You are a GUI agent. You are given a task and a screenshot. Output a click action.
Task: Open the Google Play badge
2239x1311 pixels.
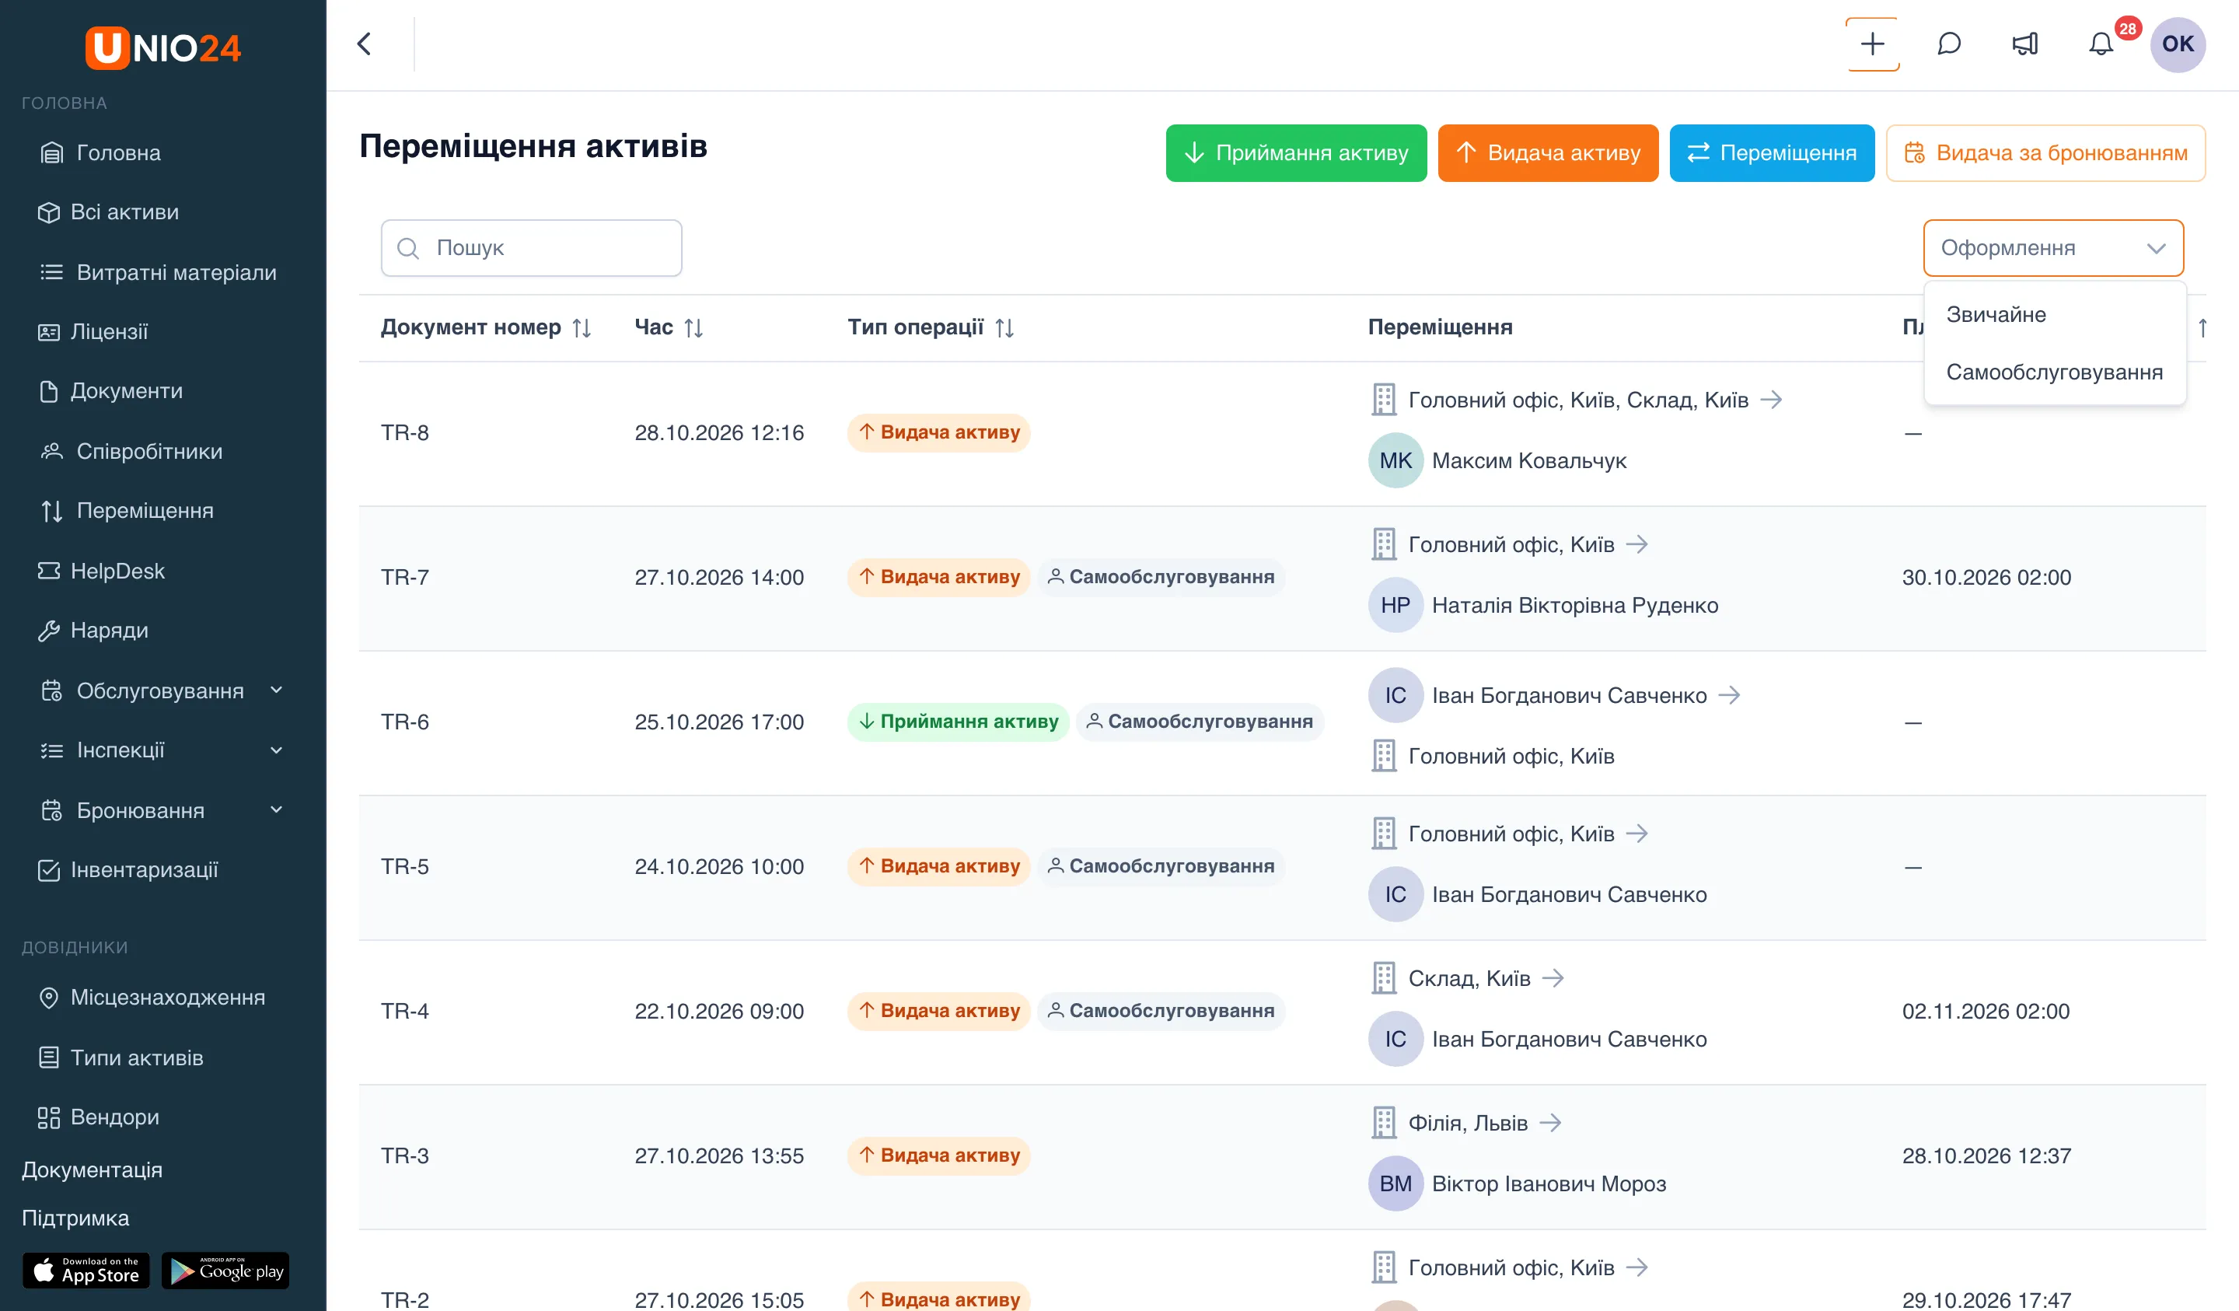pos(225,1270)
